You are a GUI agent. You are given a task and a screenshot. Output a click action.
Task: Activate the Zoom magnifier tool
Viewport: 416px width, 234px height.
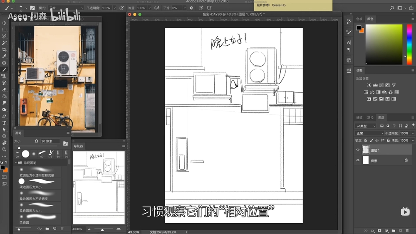tap(4, 149)
